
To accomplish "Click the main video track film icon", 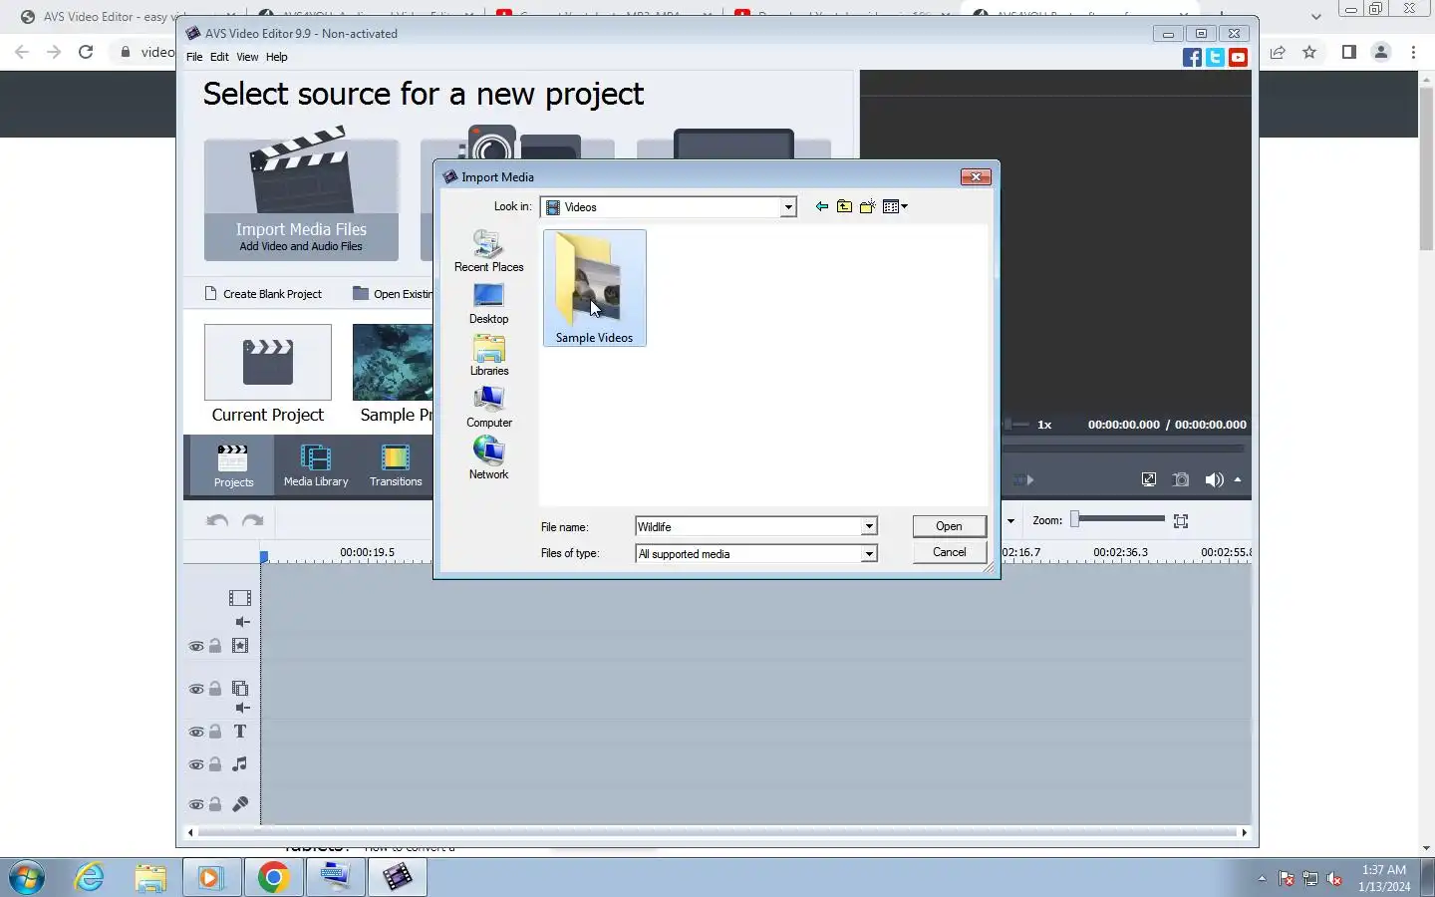I will [240, 598].
